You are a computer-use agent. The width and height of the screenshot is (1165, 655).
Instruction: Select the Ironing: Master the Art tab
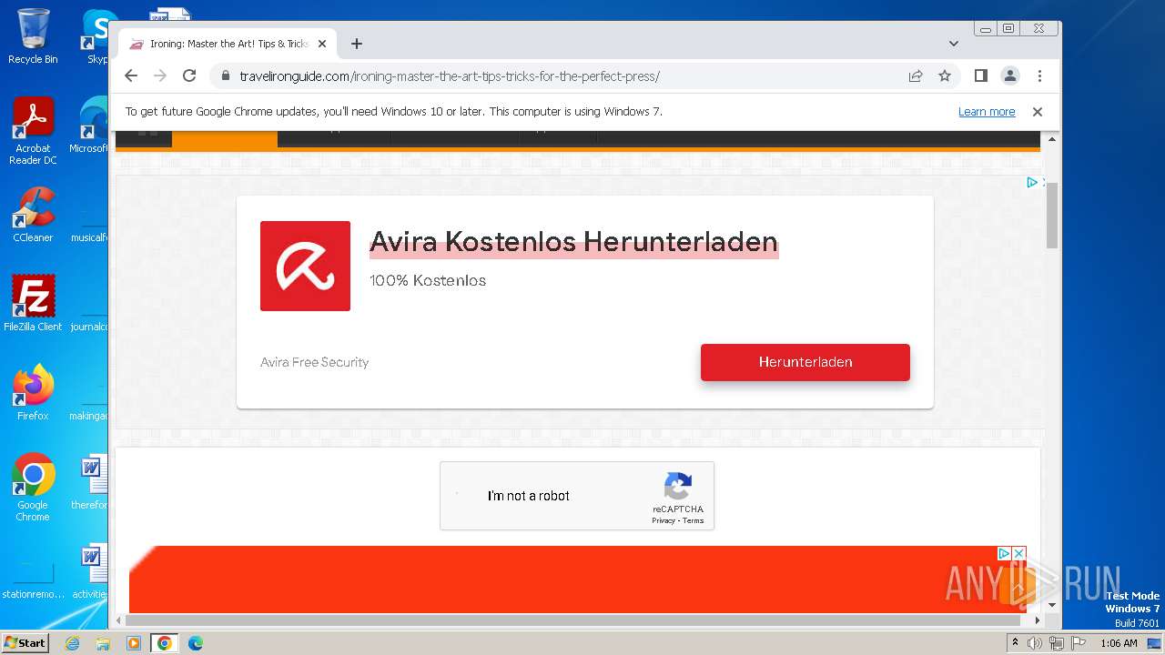pyautogui.click(x=228, y=44)
